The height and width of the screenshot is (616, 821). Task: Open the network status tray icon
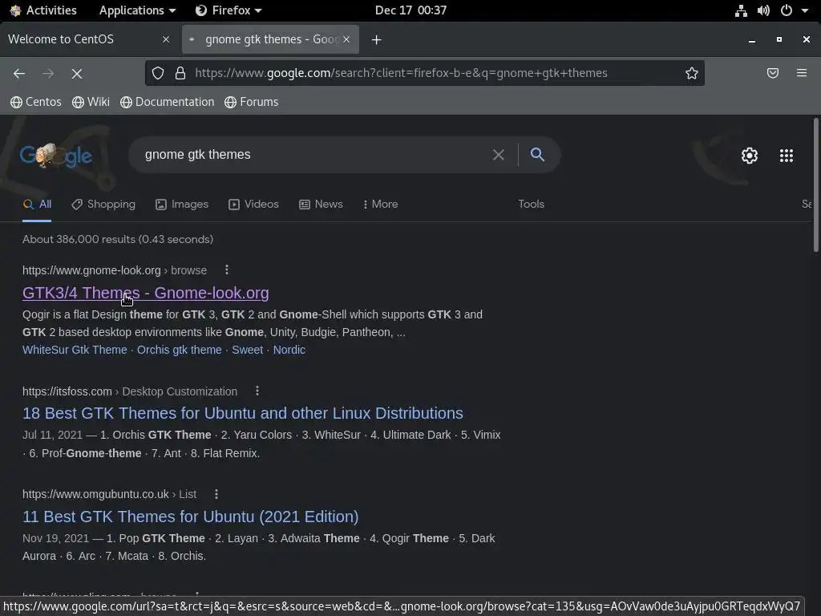pos(741,10)
